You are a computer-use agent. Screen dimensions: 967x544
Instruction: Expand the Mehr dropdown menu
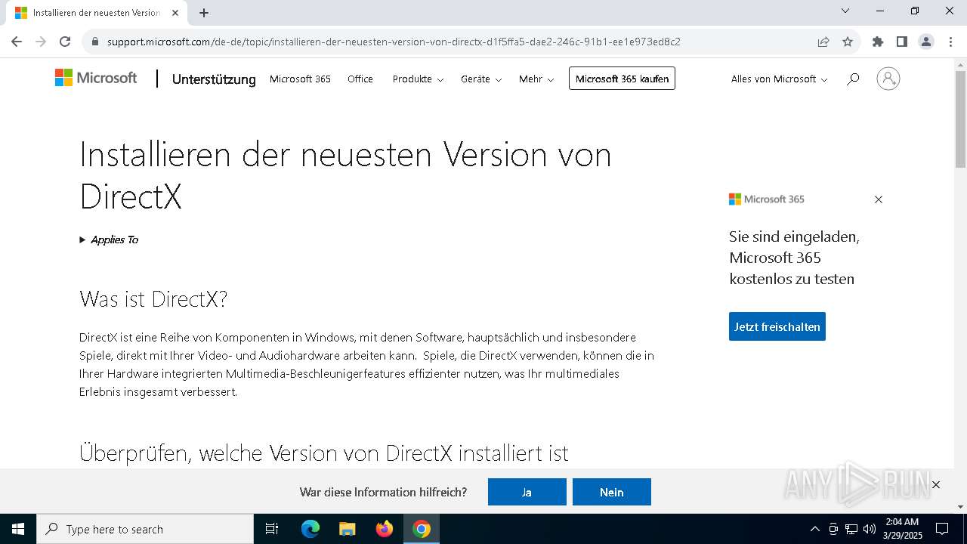[536, 79]
